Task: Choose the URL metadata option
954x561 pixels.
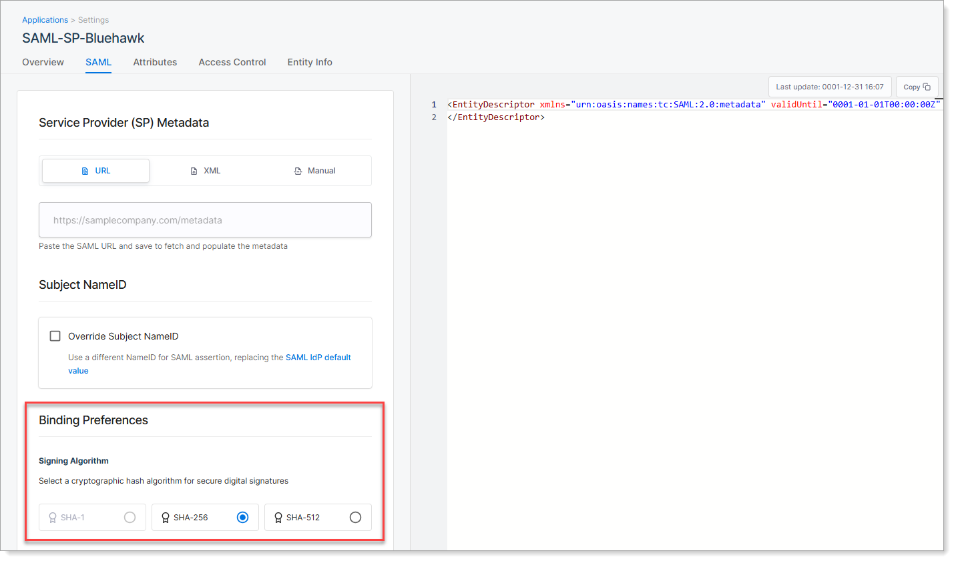Action: click(95, 171)
